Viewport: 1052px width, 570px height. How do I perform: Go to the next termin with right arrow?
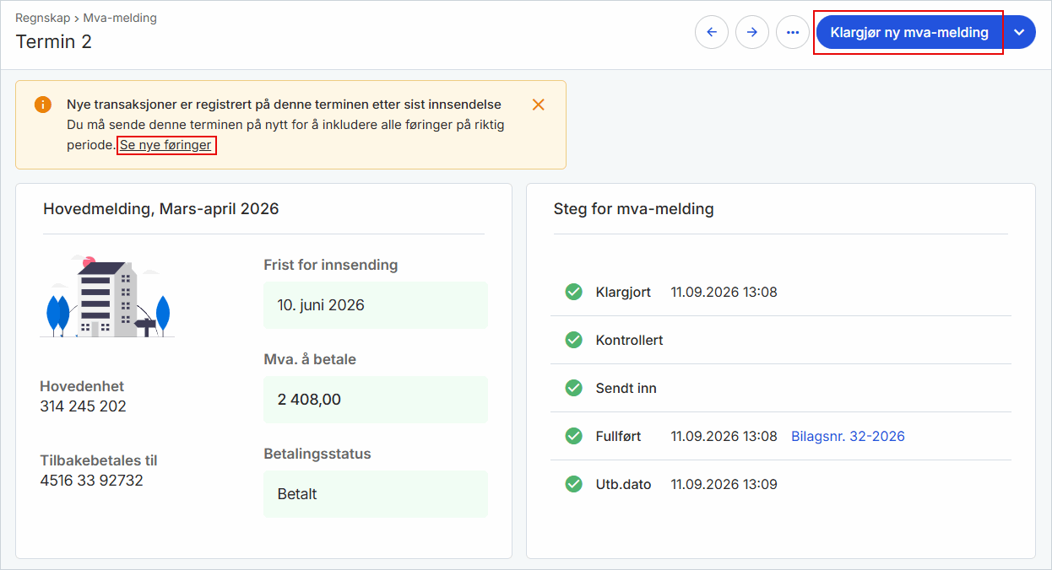point(752,33)
